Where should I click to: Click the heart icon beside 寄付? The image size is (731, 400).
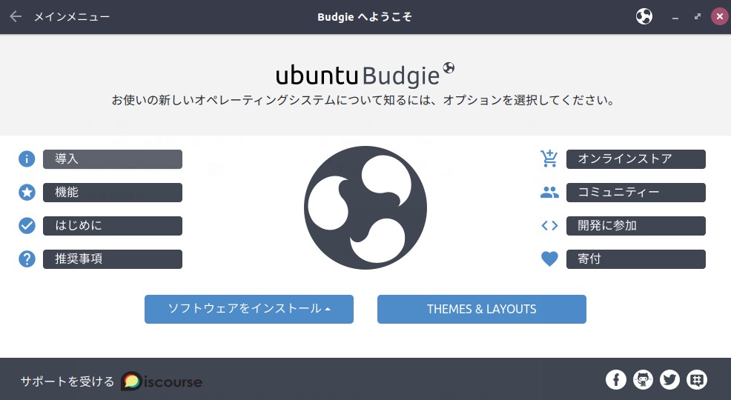pyautogui.click(x=549, y=259)
